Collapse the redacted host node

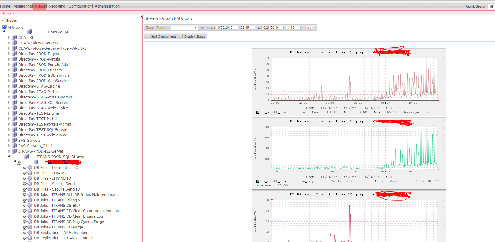pyautogui.click(x=14, y=161)
